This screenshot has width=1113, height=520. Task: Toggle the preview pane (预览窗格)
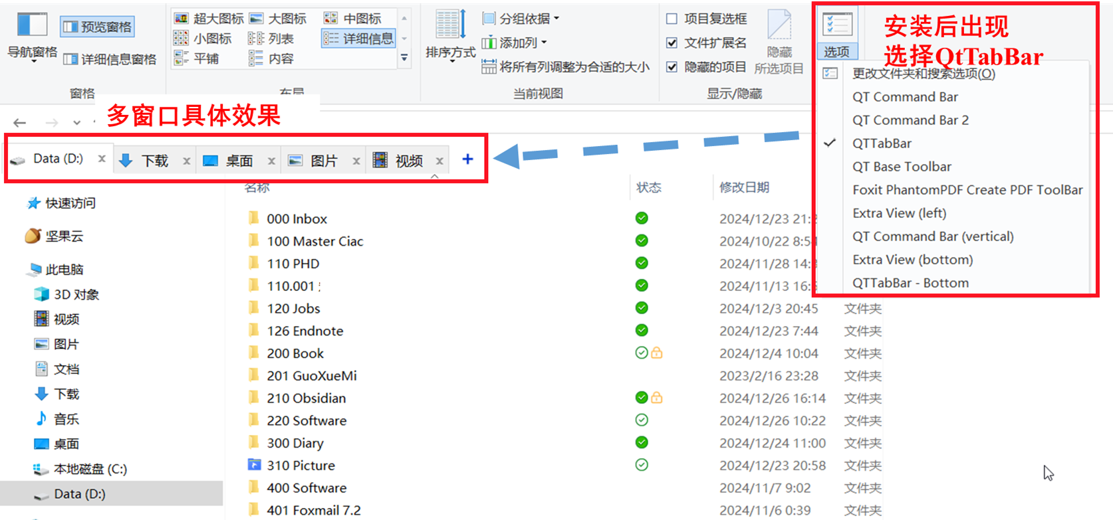(97, 27)
